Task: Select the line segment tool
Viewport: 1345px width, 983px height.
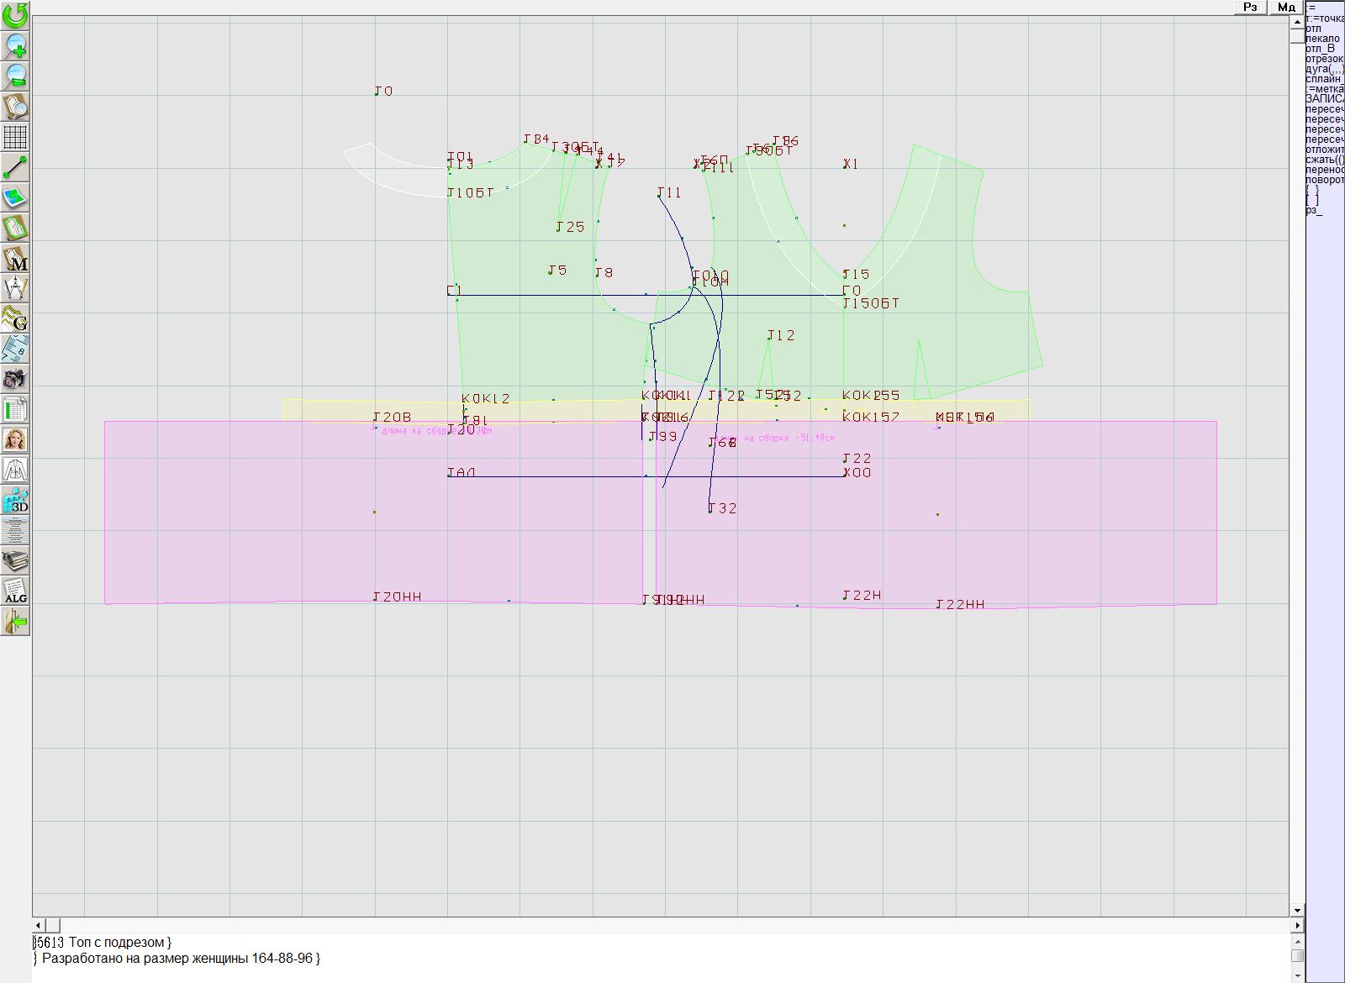Action: click(x=15, y=167)
